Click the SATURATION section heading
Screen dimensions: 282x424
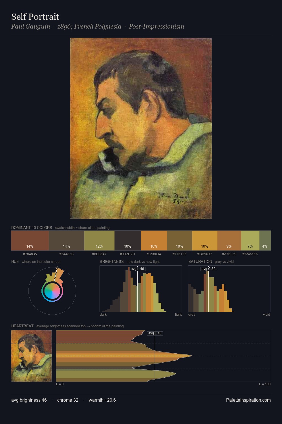(200, 261)
